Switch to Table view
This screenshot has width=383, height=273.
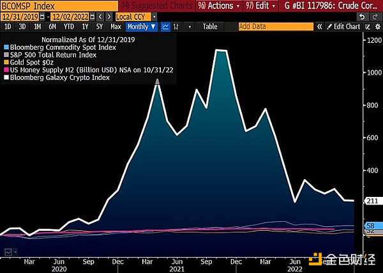[x=210, y=27]
